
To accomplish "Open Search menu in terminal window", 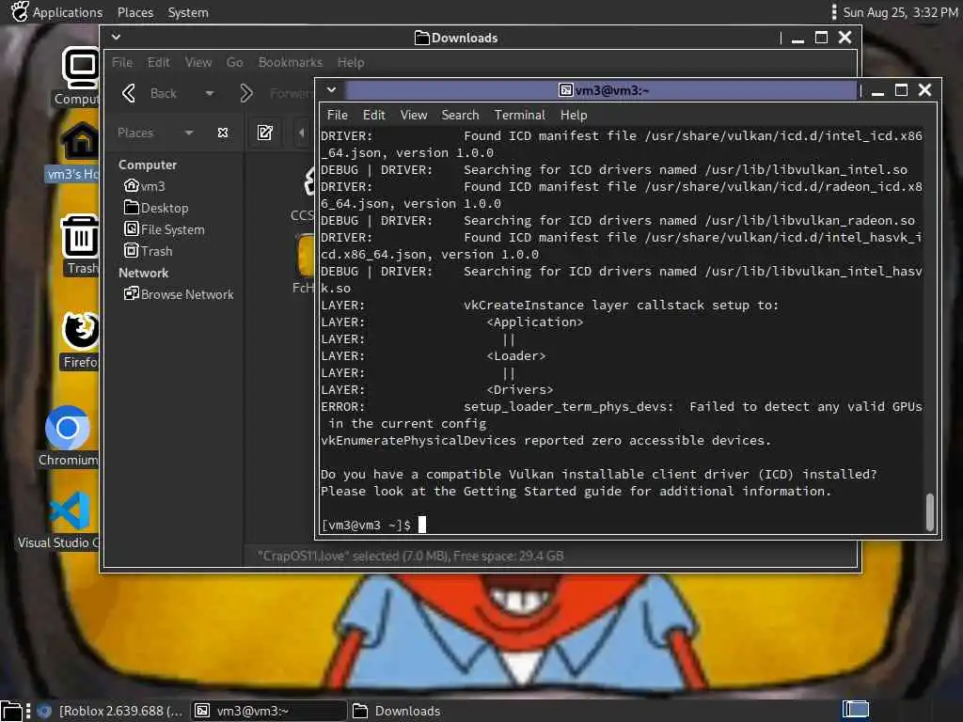I will click(460, 115).
